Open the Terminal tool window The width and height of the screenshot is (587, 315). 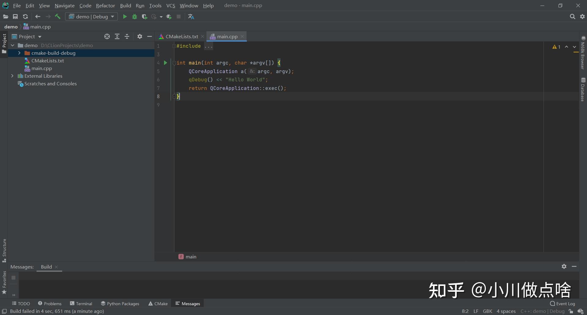(x=81, y=303)
